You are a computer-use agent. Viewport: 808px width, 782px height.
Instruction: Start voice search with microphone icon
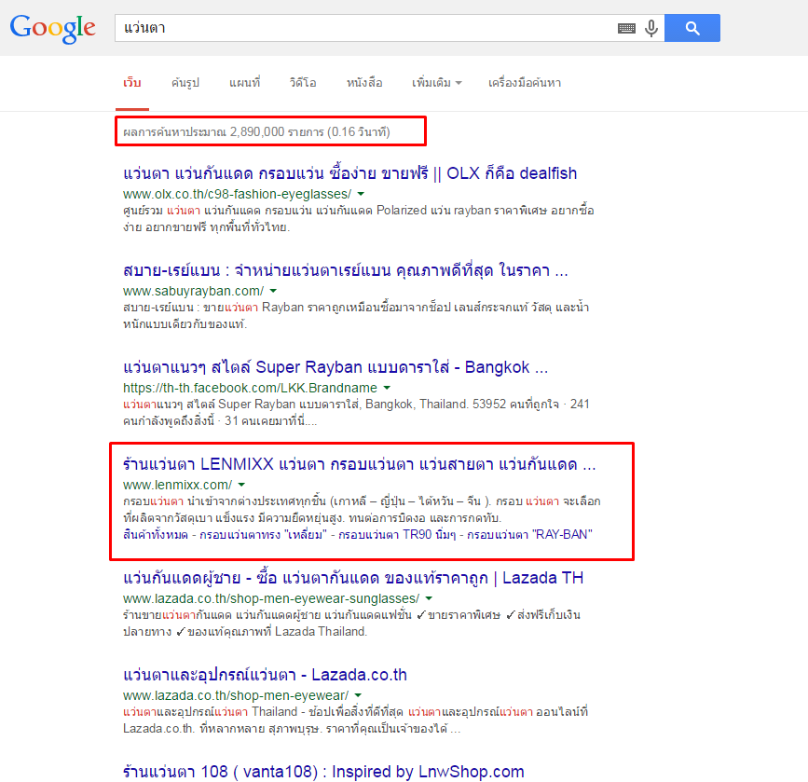point(651,29)
